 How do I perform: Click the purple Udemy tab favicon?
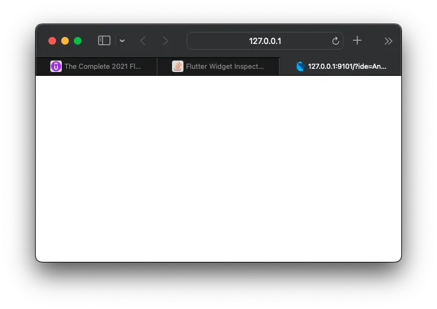click(56, 66)
